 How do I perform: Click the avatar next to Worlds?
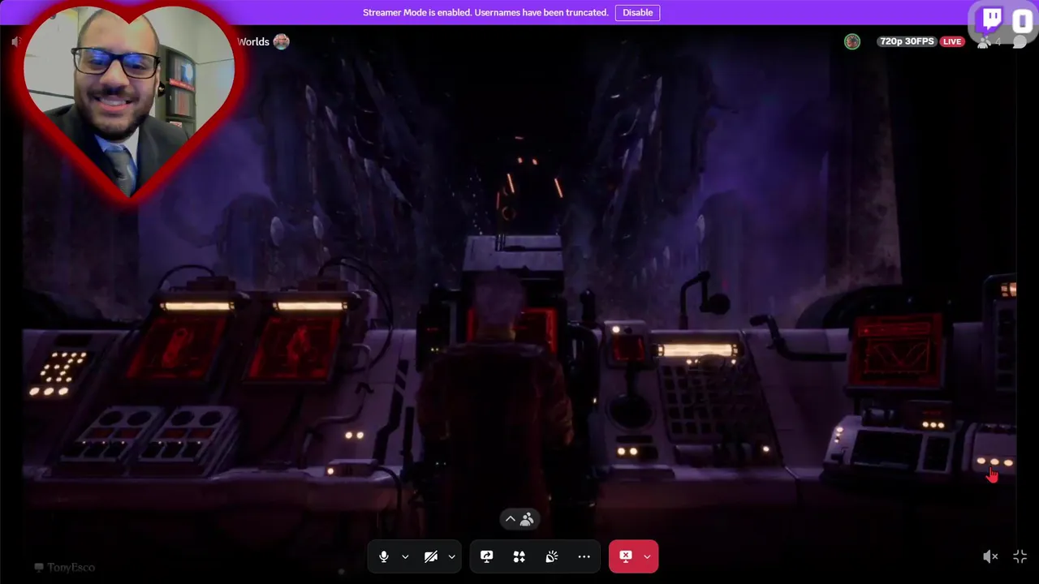282,41
